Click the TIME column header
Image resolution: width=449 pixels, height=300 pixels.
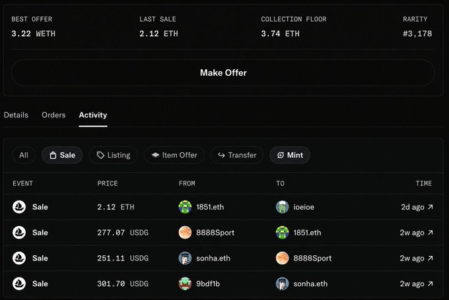[424, 183]
